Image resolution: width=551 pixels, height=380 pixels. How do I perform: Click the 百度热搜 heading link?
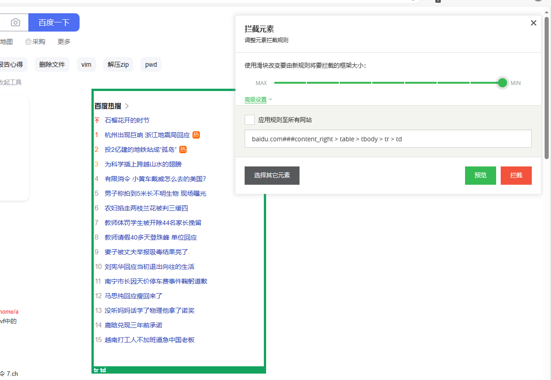click(x=108, y=106)
